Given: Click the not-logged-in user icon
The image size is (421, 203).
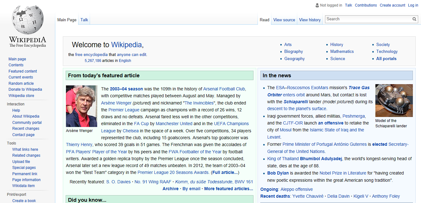Looking at the screenshot, I should pyautogui.click(x=317, y=5).
